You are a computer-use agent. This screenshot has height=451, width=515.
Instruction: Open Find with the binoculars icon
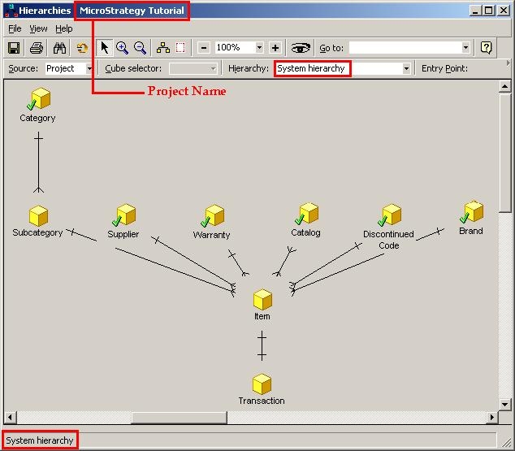(x=59, y=48)
